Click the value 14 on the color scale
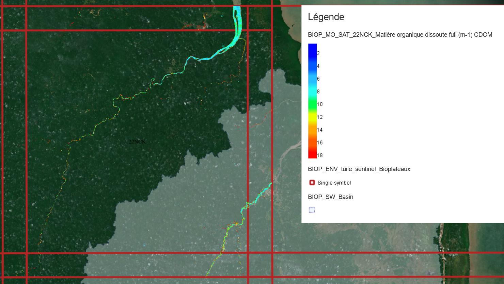504x284 pixels. click(320, 130)
